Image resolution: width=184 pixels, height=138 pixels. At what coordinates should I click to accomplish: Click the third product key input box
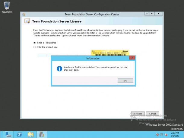click(x=62, y=55)
